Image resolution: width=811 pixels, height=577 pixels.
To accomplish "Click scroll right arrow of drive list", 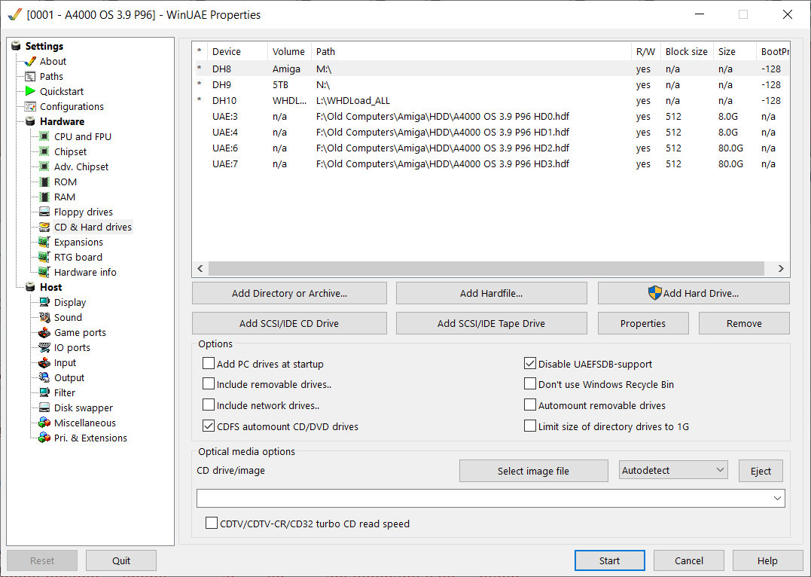I will pos(780,268).
